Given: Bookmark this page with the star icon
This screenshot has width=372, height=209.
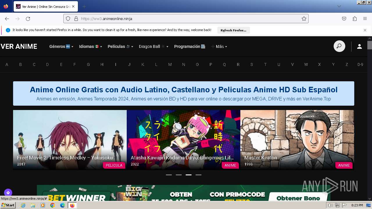Looking at the screenshot, I should pos(304,19).
